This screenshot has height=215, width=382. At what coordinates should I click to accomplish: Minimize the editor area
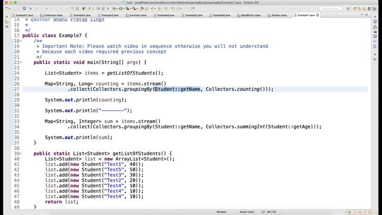(x=362, y=15)
